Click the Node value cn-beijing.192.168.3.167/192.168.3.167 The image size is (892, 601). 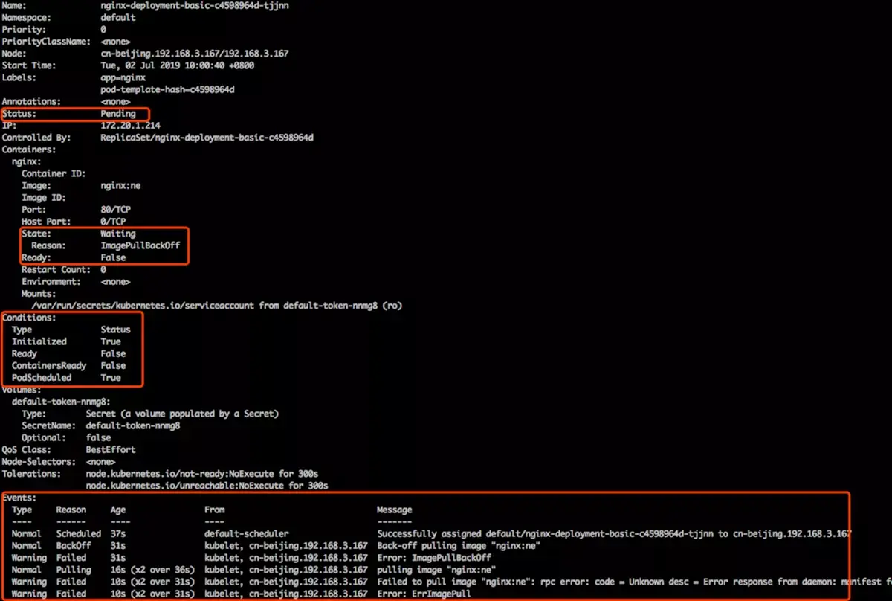(195, 54)
